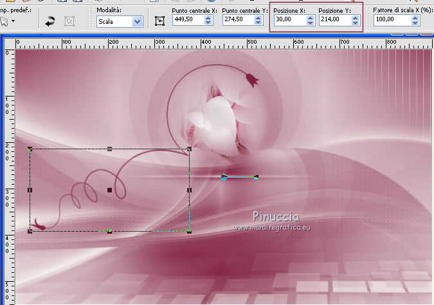The image size is (434, 305).
Task: Increase Fattore di scala X with up arrow
Action: (415, 17)
